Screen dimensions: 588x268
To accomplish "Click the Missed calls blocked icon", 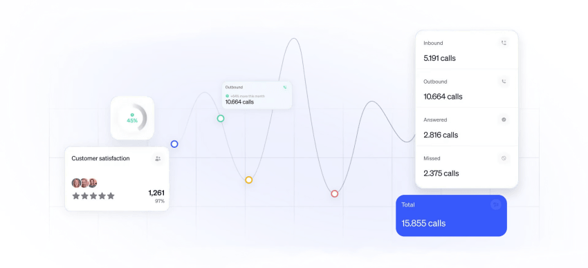I will coord(504,158).
